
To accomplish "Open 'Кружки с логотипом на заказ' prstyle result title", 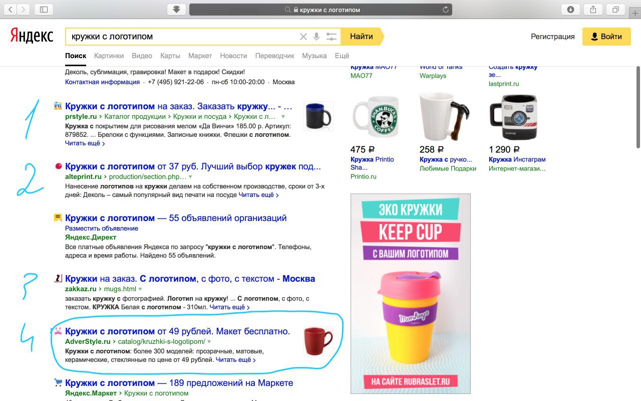I will pyautogui.click(x=179, y=106).
